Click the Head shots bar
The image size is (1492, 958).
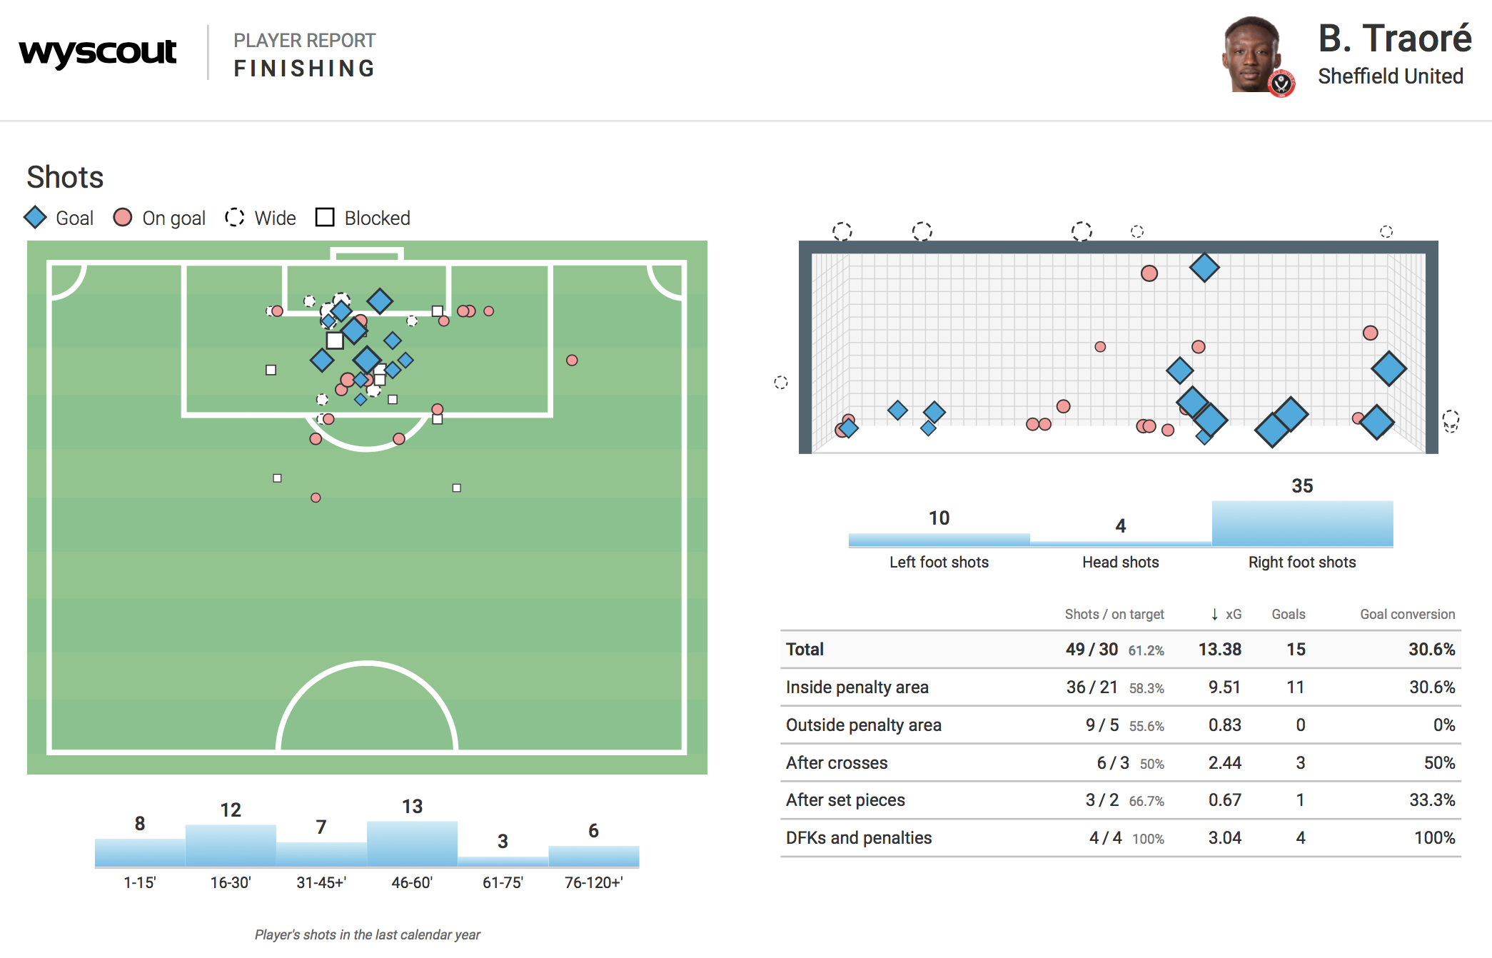point(1120,543)
